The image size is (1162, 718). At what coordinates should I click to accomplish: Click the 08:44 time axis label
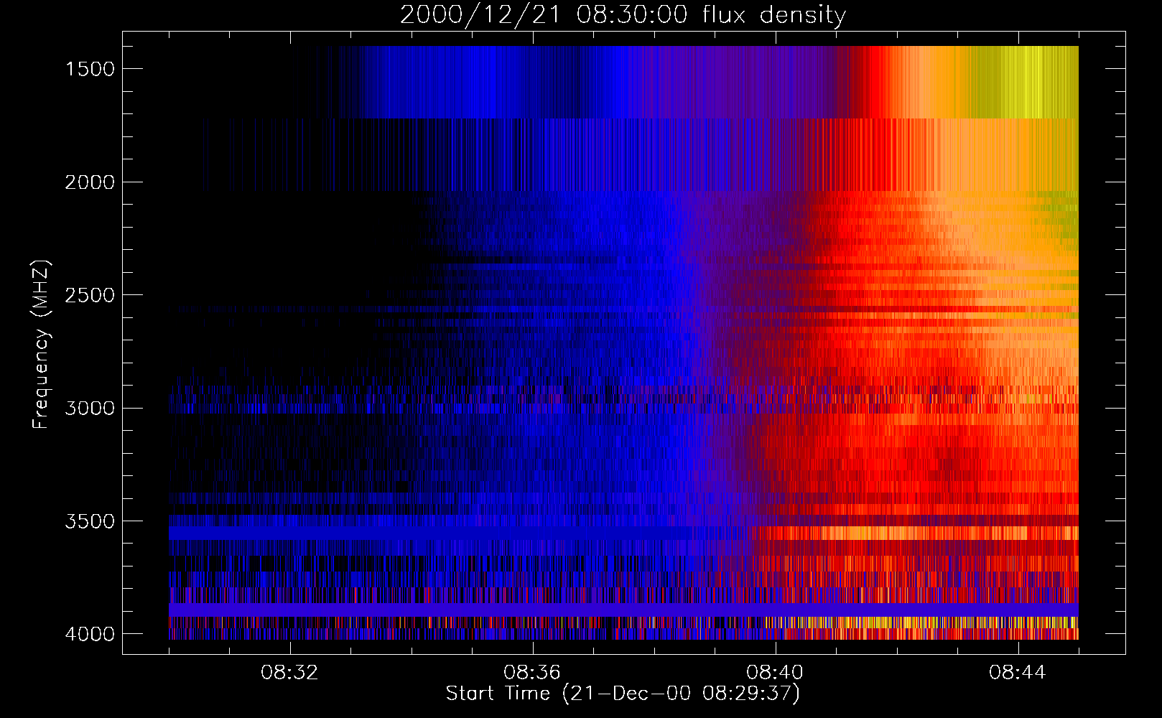tap(1018, 673)
